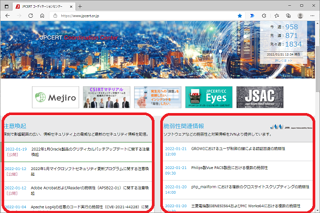The height and width of the screenshot is (213, 320).
Task: Open the tab actions menu icon
Action: coord(6,6)
